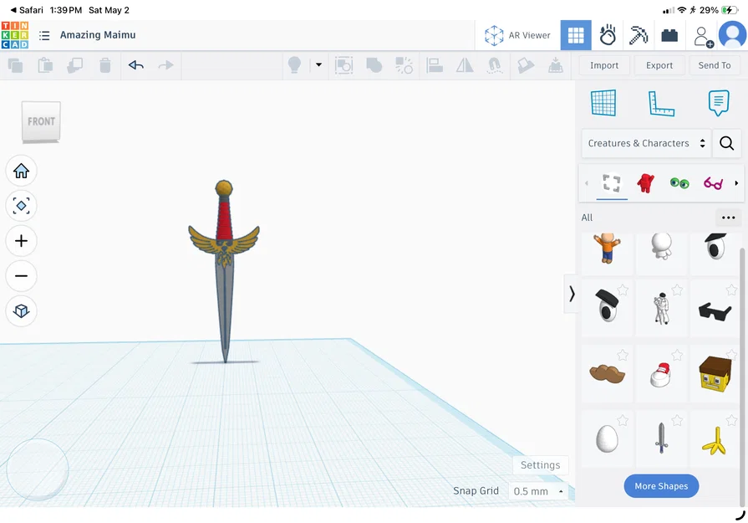Screen dimensions: 748x523
Task: Tap the battery status indicator
Action: tap(730, 10)
